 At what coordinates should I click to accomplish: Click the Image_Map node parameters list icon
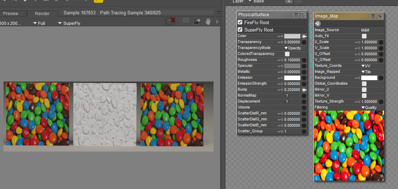coord(373,16)
